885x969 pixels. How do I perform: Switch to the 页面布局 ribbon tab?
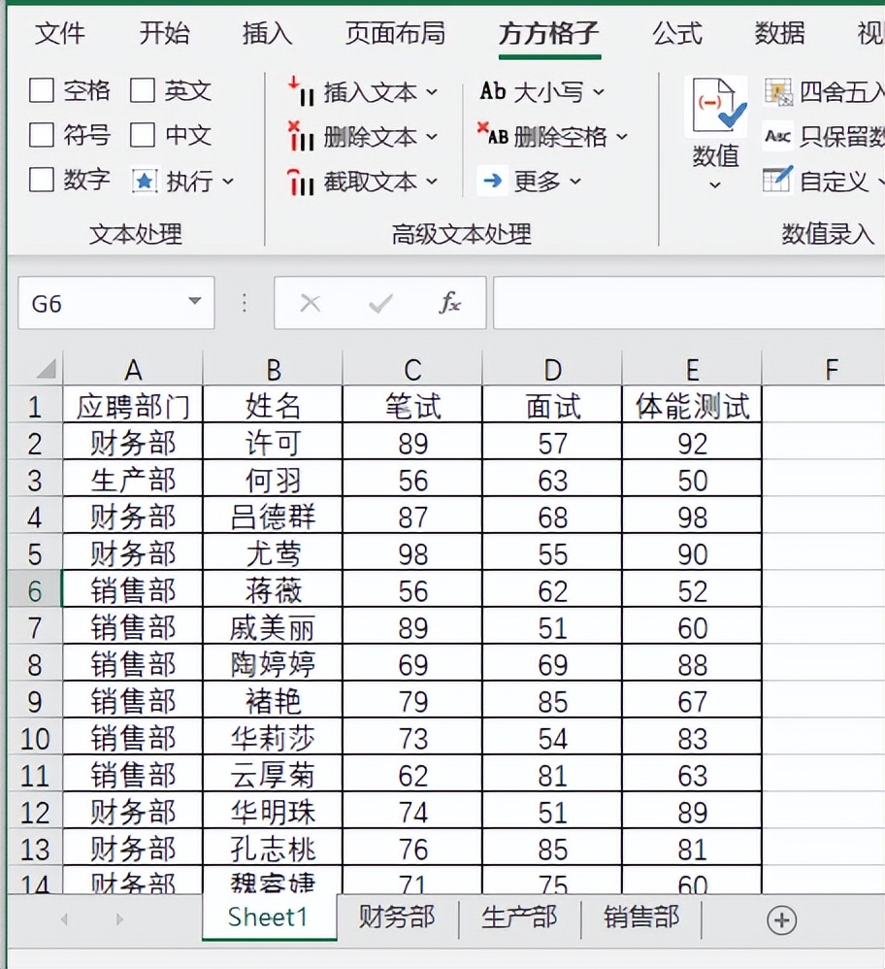[395, 33]
